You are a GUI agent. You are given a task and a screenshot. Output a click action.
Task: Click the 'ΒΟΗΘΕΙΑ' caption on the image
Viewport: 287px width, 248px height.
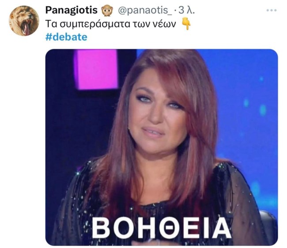pos(161,228)
